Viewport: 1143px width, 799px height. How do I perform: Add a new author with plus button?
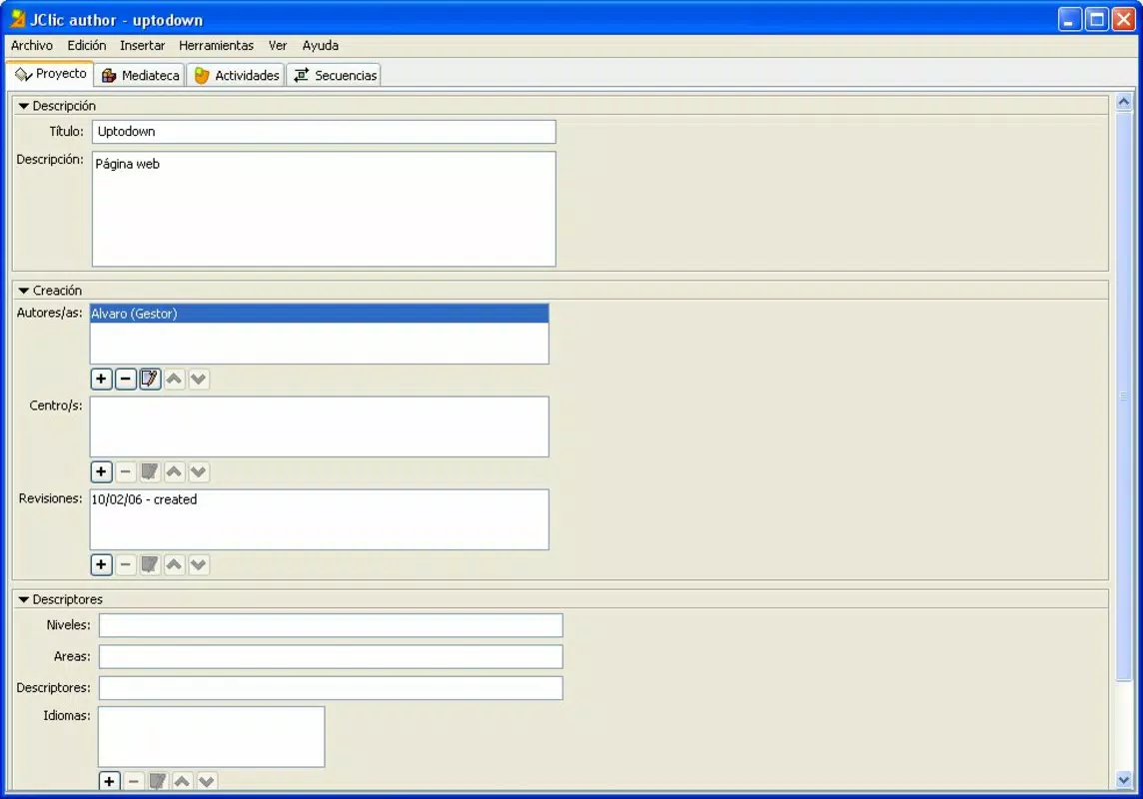101,379
